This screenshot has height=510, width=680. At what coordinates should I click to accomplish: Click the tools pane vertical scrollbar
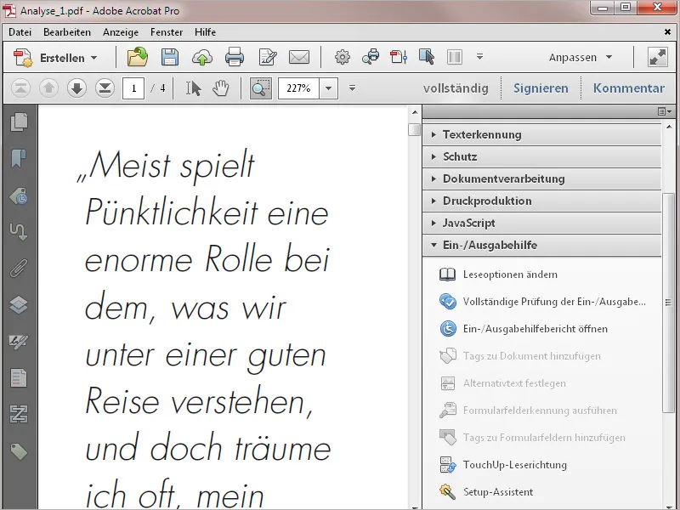[x=668, y=303]
